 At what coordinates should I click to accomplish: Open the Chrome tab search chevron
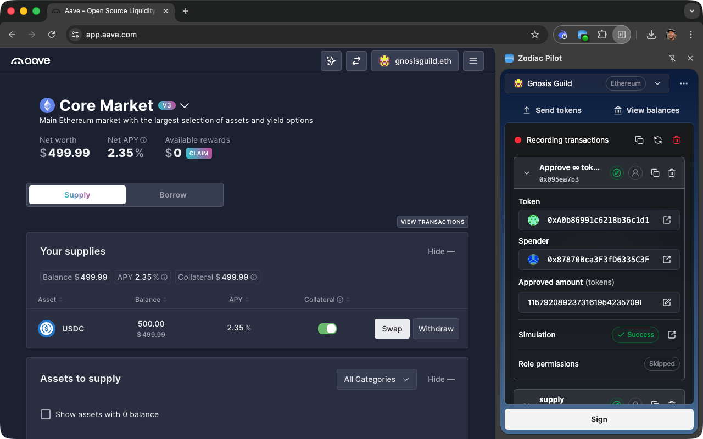click(691, 11)
